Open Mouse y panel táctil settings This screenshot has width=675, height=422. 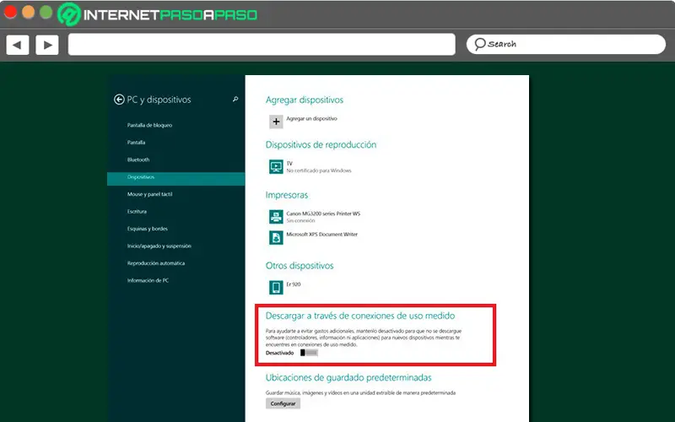pyautogui.click(x=150, y=194)
